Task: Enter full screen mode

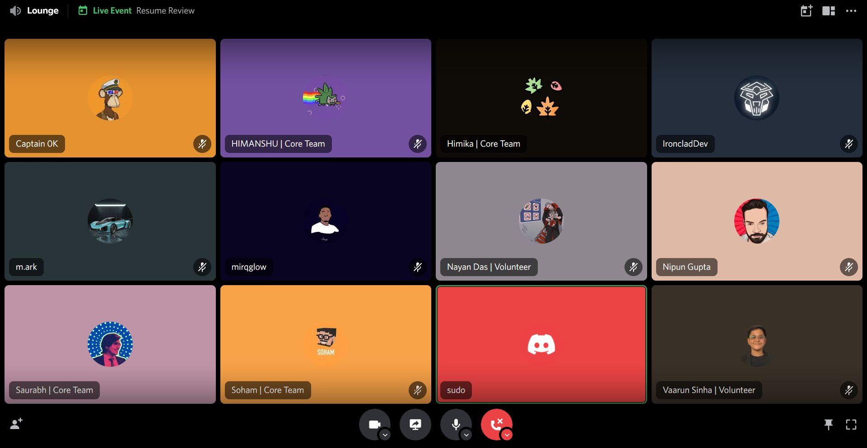Action: click(851, 424)
